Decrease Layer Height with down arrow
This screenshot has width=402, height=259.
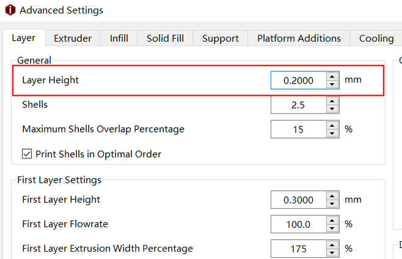(332, 84)
